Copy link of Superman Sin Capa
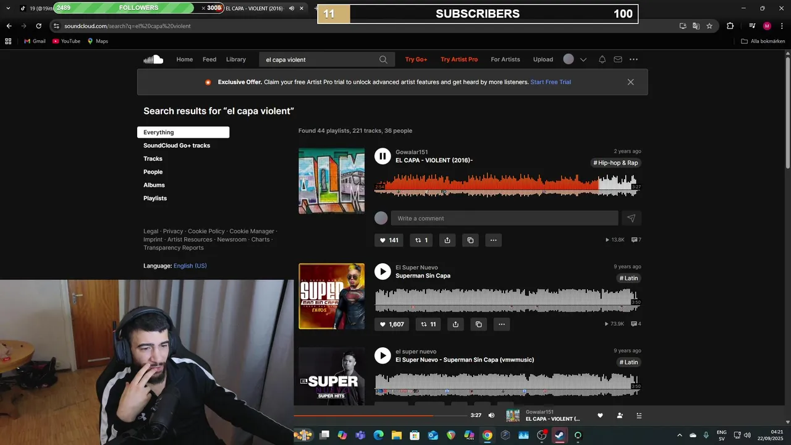Viewport: 791px width, 445px height. tap(478, 324)
